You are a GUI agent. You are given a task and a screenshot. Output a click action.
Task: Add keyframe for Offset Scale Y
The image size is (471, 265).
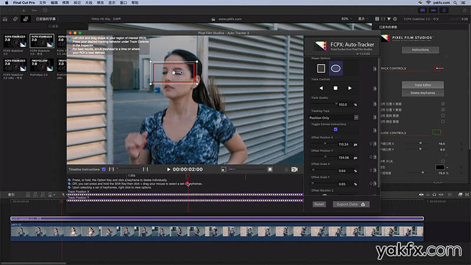tap(371, 183)
